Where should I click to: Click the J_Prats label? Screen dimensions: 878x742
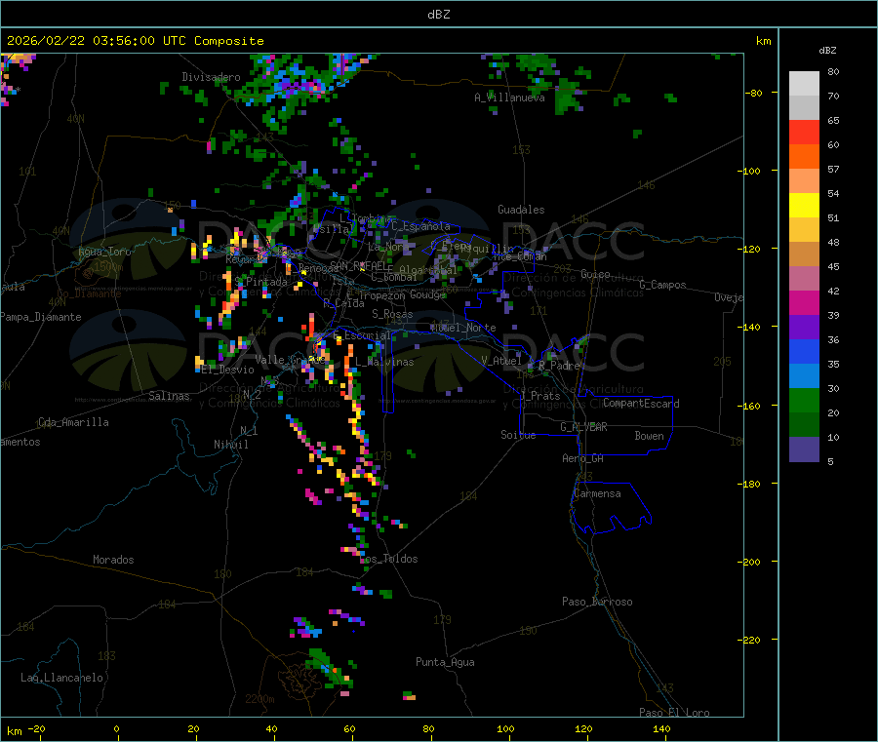click(539, 396)
